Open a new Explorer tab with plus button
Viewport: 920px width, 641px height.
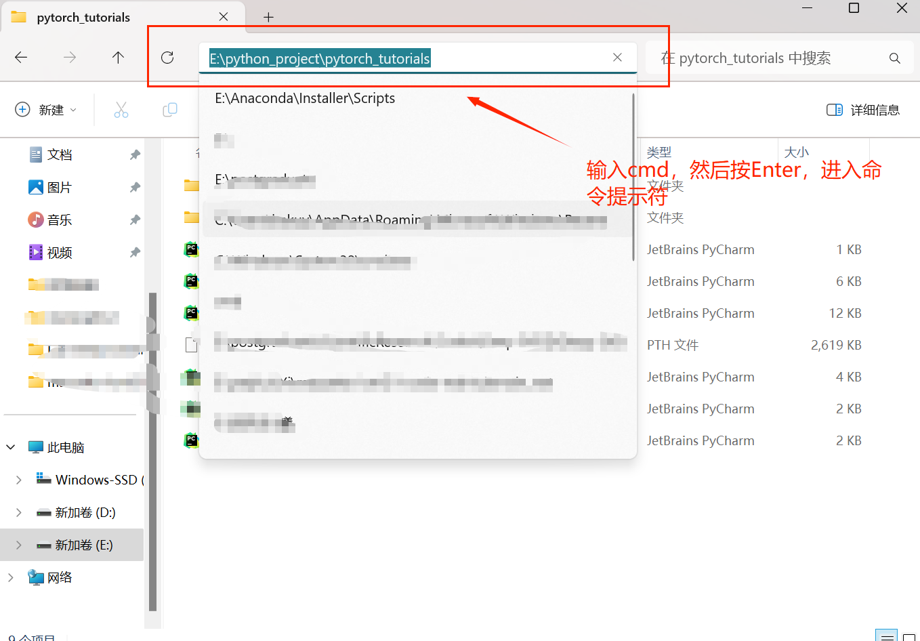coord(268,17)
